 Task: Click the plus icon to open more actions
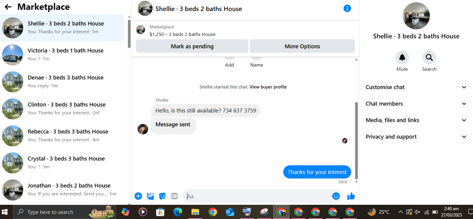[138, 196]
